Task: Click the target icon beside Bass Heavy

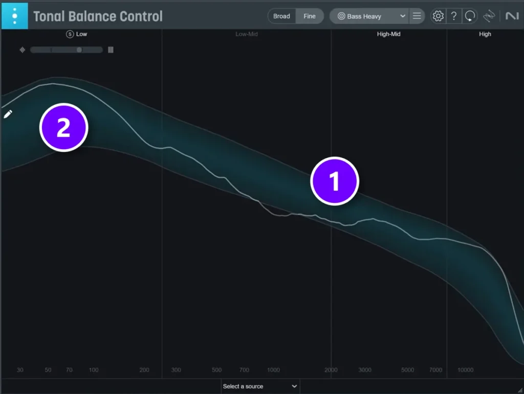Action: coord(341,16)
